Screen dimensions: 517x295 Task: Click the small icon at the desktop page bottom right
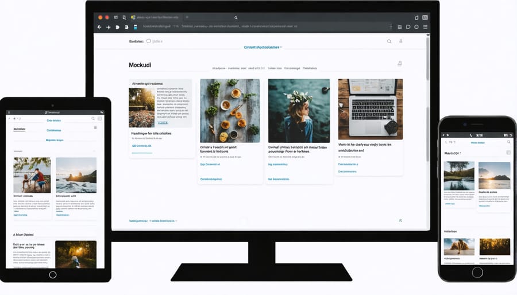[400, 220]
